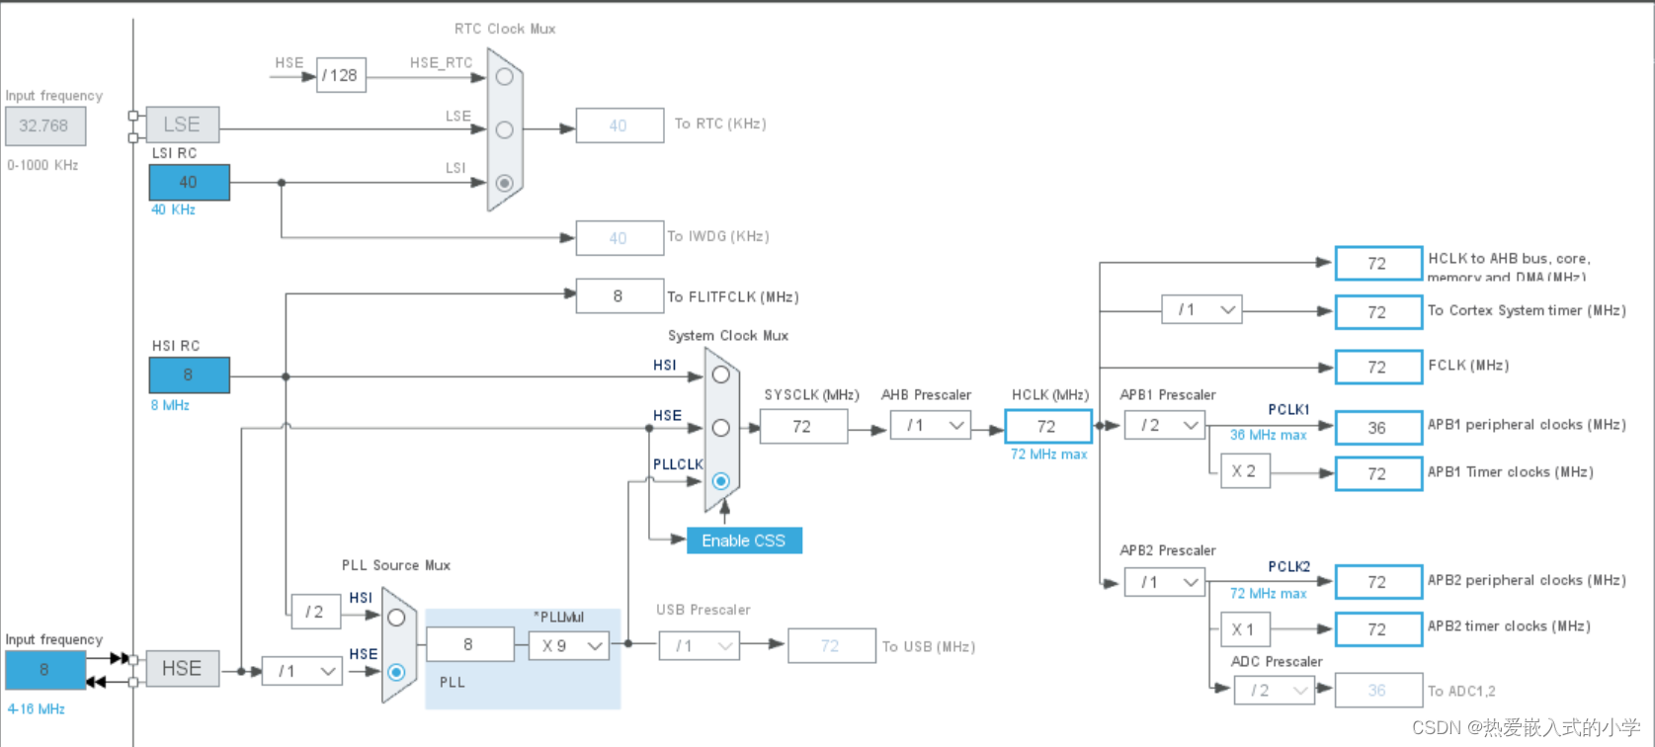Click the To FLITFCLK (MHz) value box
Image resolution: width=1655 pixels, height=747 pixels.
click(x=620, y=295)
